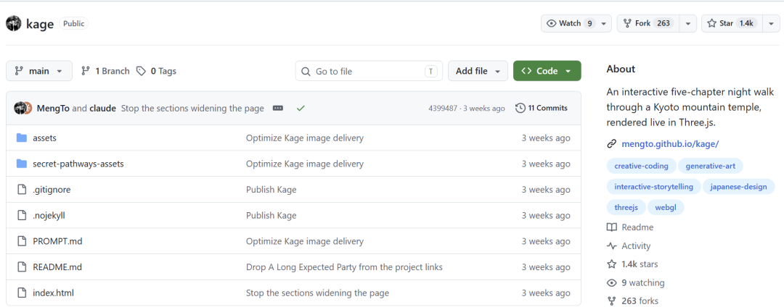
Task: Click the book icon next to Readme
Action: click(x=611, y=227)
